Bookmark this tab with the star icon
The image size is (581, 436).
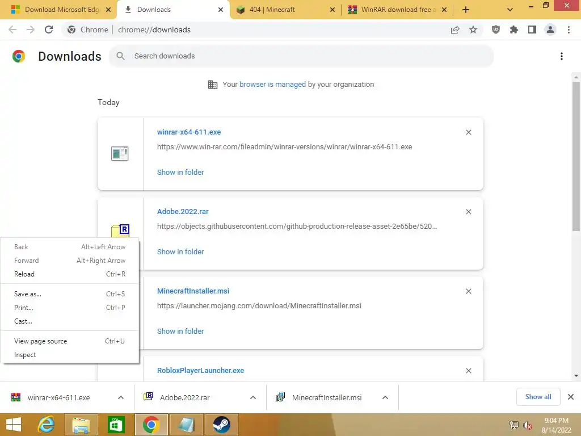tap(473, 30)
